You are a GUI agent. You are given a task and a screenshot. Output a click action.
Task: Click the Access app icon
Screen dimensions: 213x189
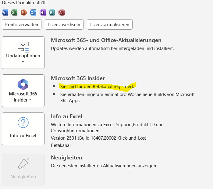(x=61, y=12)
